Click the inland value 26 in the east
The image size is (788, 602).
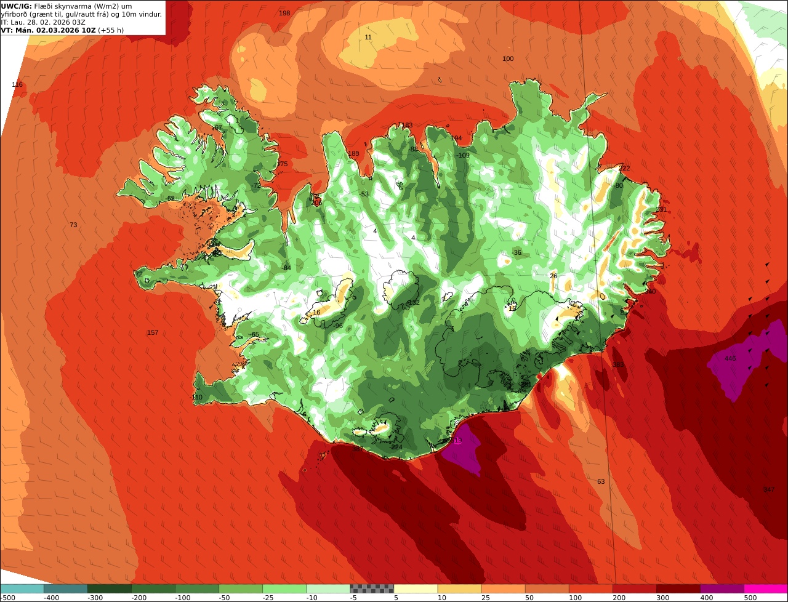point(553,276)
